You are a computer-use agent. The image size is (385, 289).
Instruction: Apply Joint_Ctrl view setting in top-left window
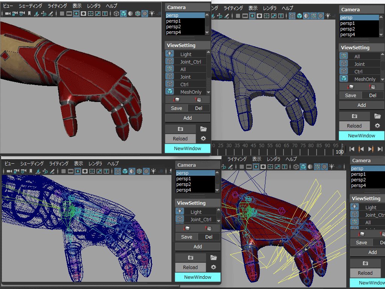coord(186,62)
